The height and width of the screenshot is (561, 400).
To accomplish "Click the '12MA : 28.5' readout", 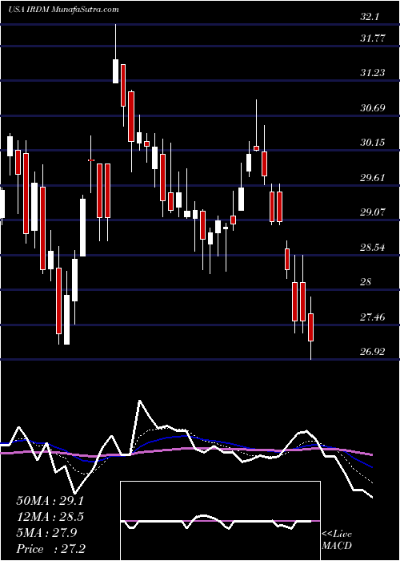I will (50, 517).
